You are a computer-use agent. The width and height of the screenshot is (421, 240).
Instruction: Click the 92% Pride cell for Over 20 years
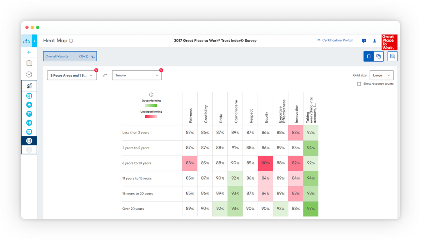tap(220, 209)
